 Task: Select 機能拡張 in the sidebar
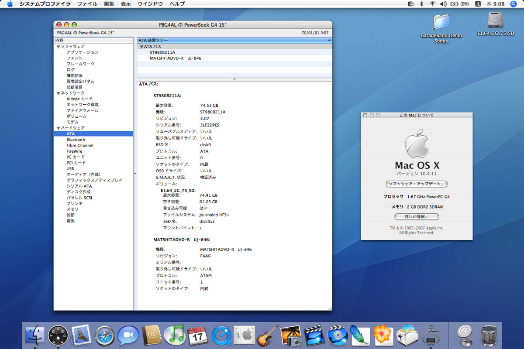[x=75, y=75]
